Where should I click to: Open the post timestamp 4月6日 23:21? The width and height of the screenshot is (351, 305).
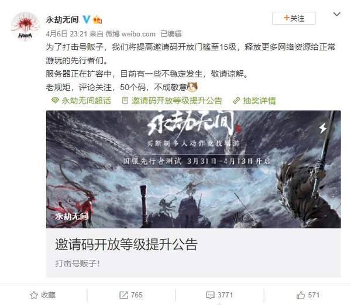click(x=66, y=34)
